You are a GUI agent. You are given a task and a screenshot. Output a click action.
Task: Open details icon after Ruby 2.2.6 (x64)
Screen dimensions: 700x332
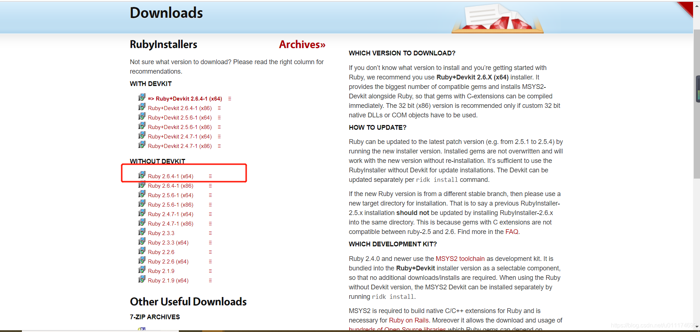click(x=210, y=262)
